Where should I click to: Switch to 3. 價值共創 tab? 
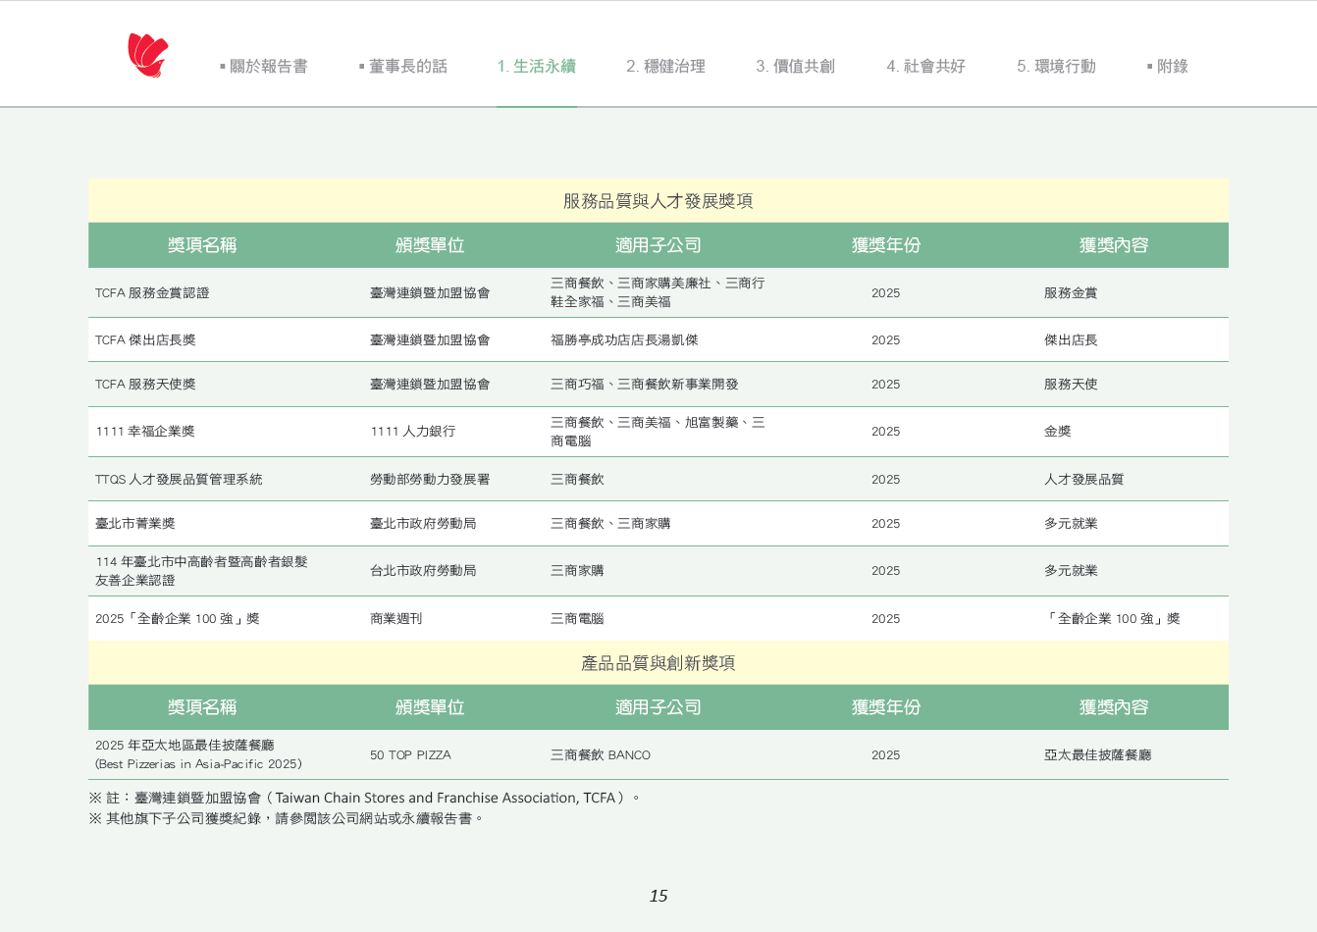[796, 67]
